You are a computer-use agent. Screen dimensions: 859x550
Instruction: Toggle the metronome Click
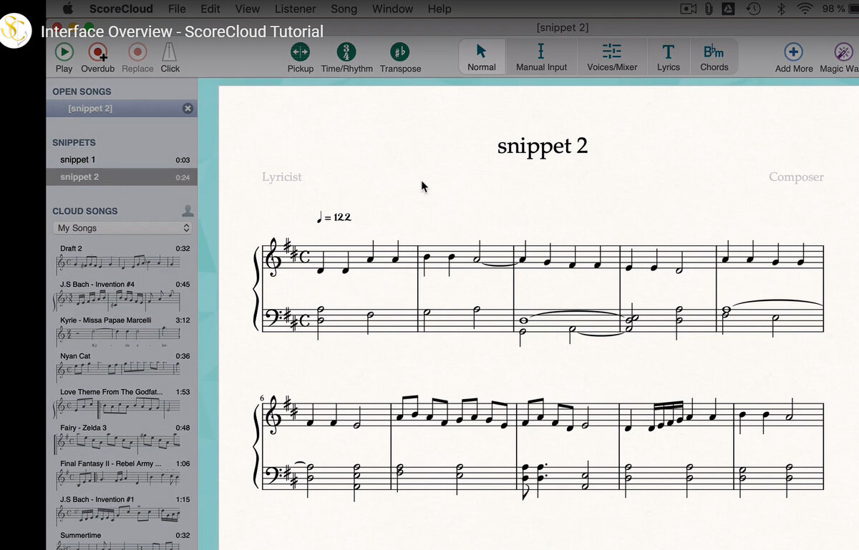[170, 57]
